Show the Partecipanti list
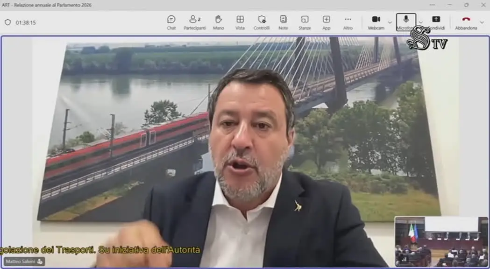Image resolution: width=490 pixels, height=269 pixels. click(195, 22)
